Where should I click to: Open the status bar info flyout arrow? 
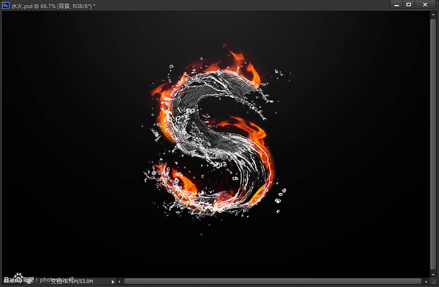[x=113, y=282]
